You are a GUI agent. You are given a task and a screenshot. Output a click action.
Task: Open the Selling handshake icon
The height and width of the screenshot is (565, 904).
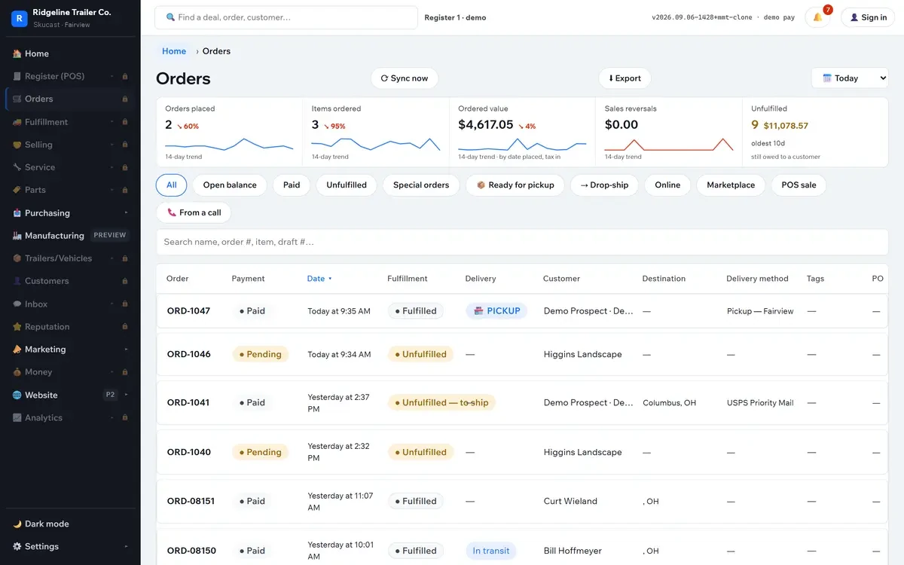[17, 145]
